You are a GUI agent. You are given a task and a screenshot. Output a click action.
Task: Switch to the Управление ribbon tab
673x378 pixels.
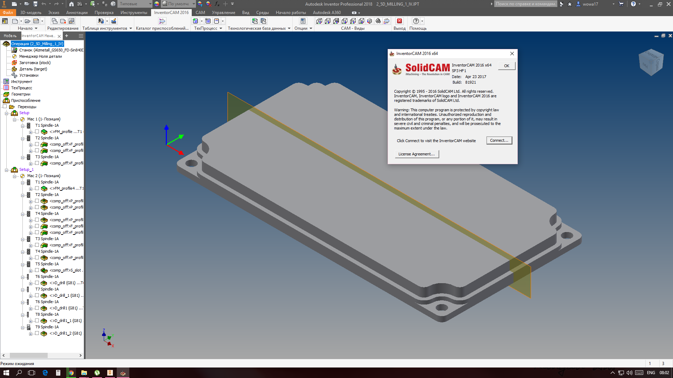coord(224,13)
